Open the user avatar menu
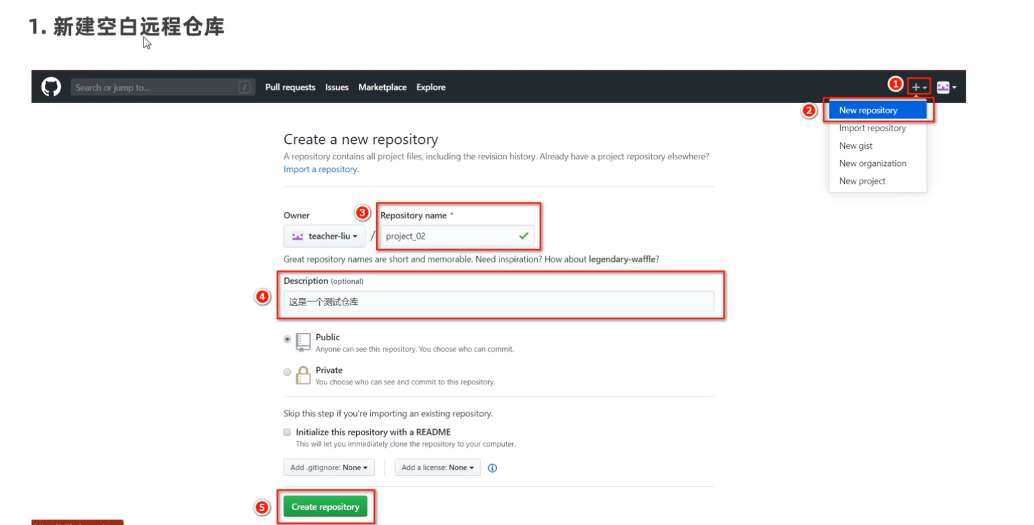 946,87
